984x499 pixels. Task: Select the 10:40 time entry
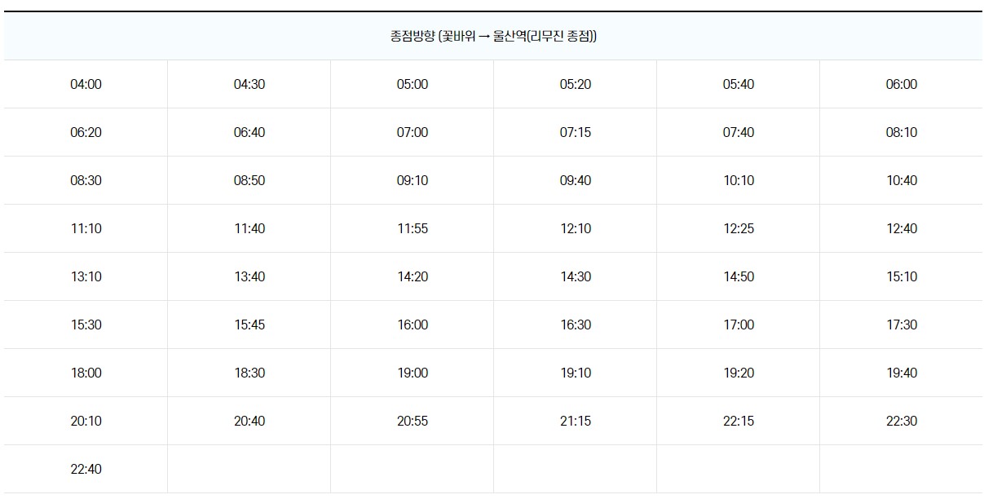pos(901,181)
